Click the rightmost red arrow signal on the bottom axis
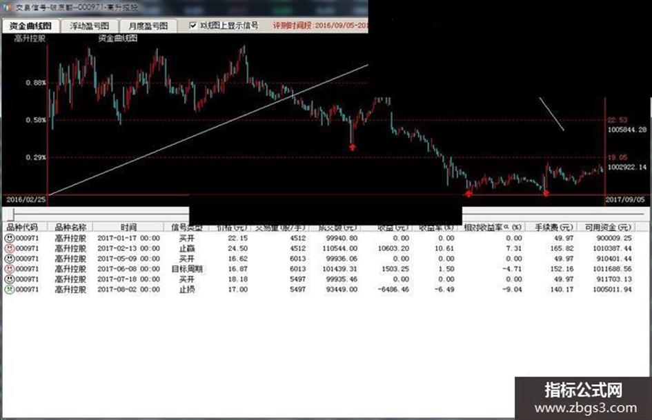Image resolution: width=652 pixels, height=420 pixels. coord(546,193)
